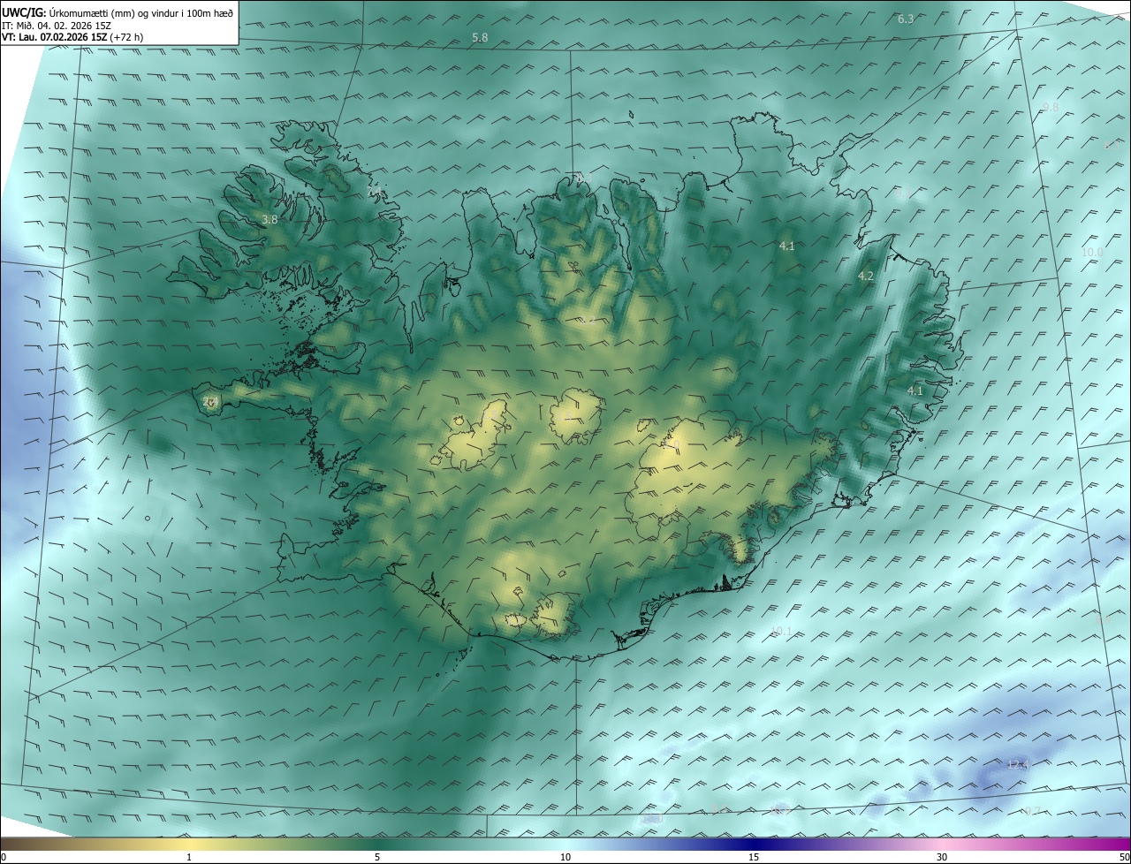This screenshot has height=864, width=1131.
Task: Click the 4.2 value label on the map
Action: pos(866,277)
